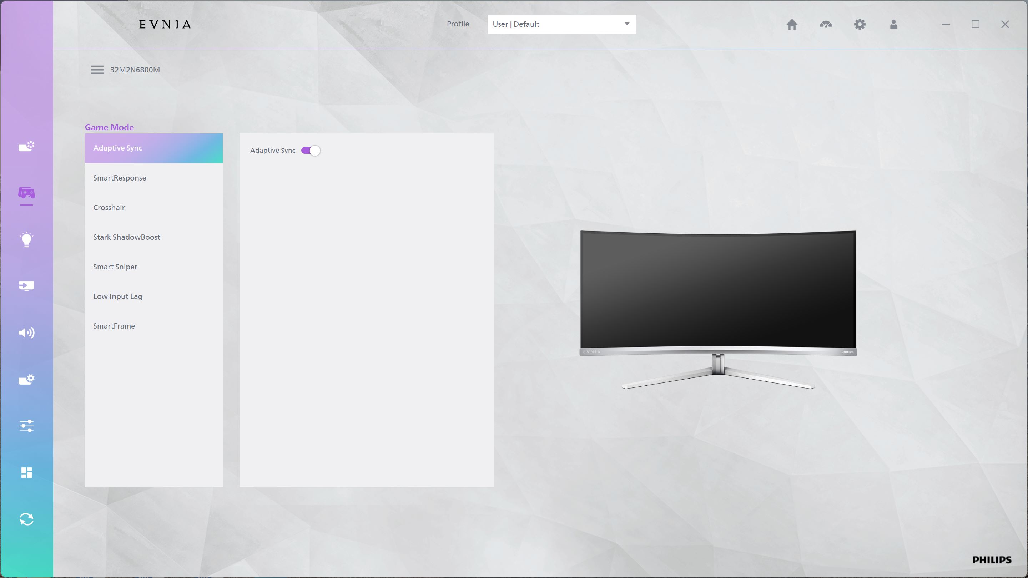
Task: Open the user account icon
Action: [893, 24]
